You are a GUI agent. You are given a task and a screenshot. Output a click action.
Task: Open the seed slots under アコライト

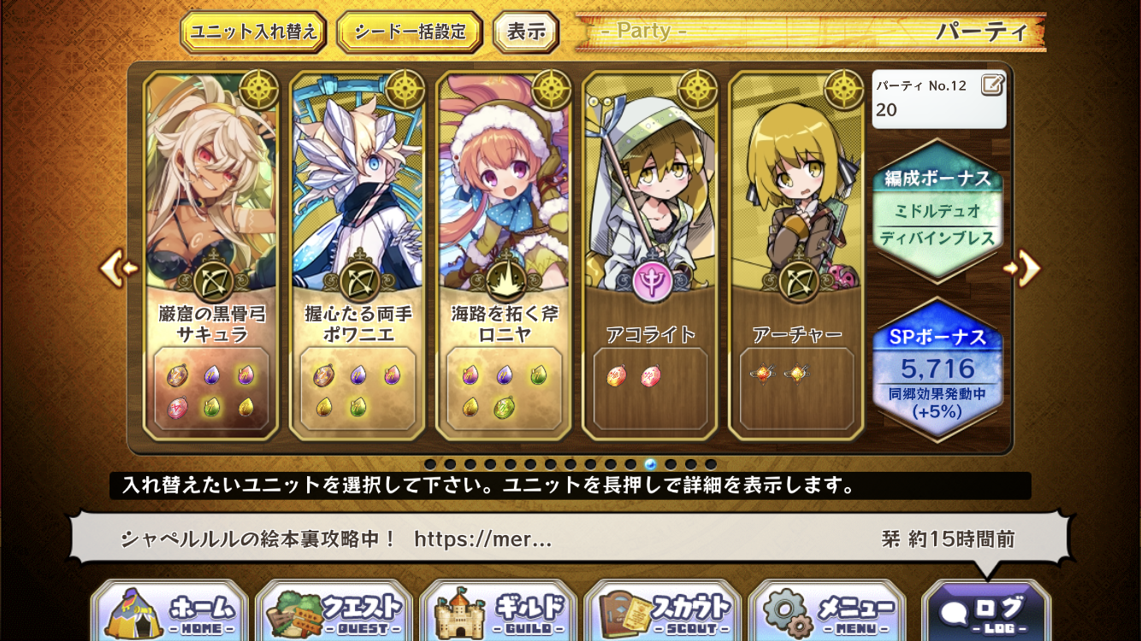click(x=651, y=390)
